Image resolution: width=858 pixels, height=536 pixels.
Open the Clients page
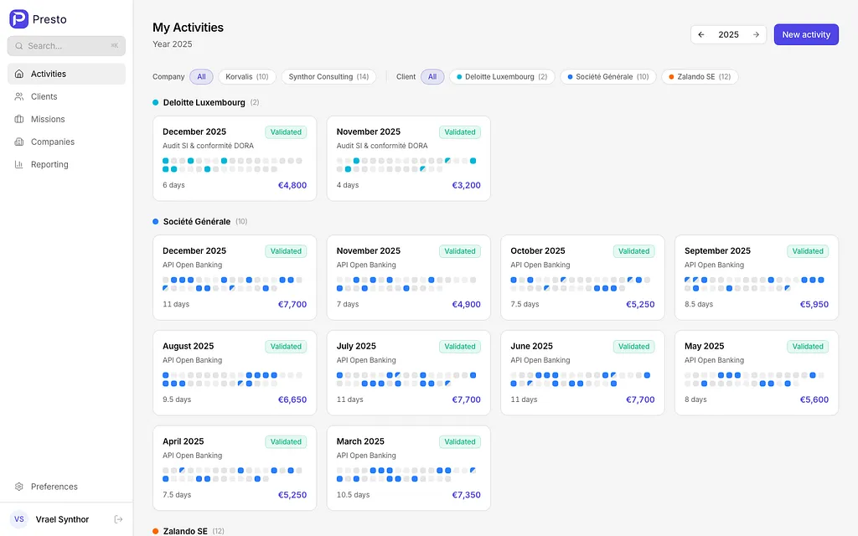[x=66, y=96]
